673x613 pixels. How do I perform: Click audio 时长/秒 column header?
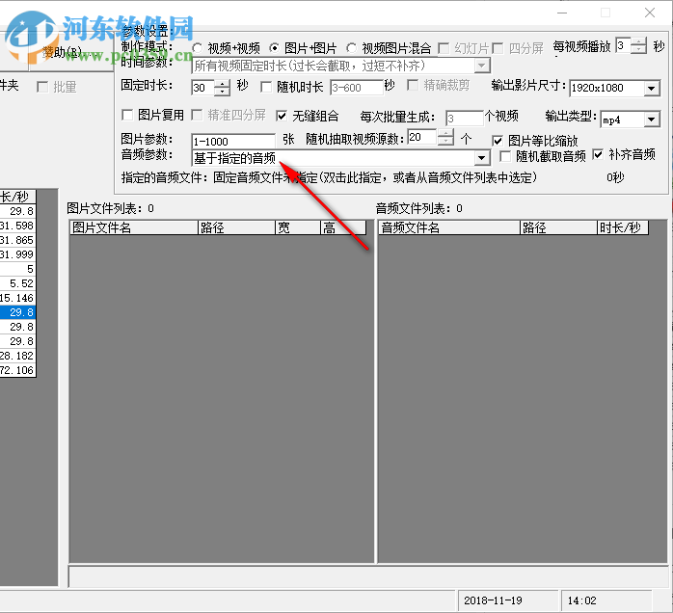(x=623, y=227)
